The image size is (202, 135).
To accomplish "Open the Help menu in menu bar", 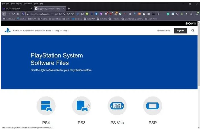I will click(x=41, y=4).
